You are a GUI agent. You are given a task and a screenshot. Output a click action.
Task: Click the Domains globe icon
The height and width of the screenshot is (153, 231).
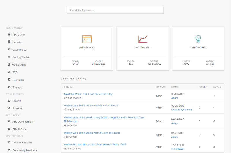point(9,42)
